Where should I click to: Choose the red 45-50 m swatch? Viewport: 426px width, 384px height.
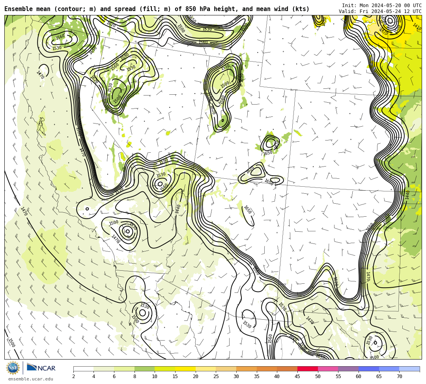click(x=308, y=369)
